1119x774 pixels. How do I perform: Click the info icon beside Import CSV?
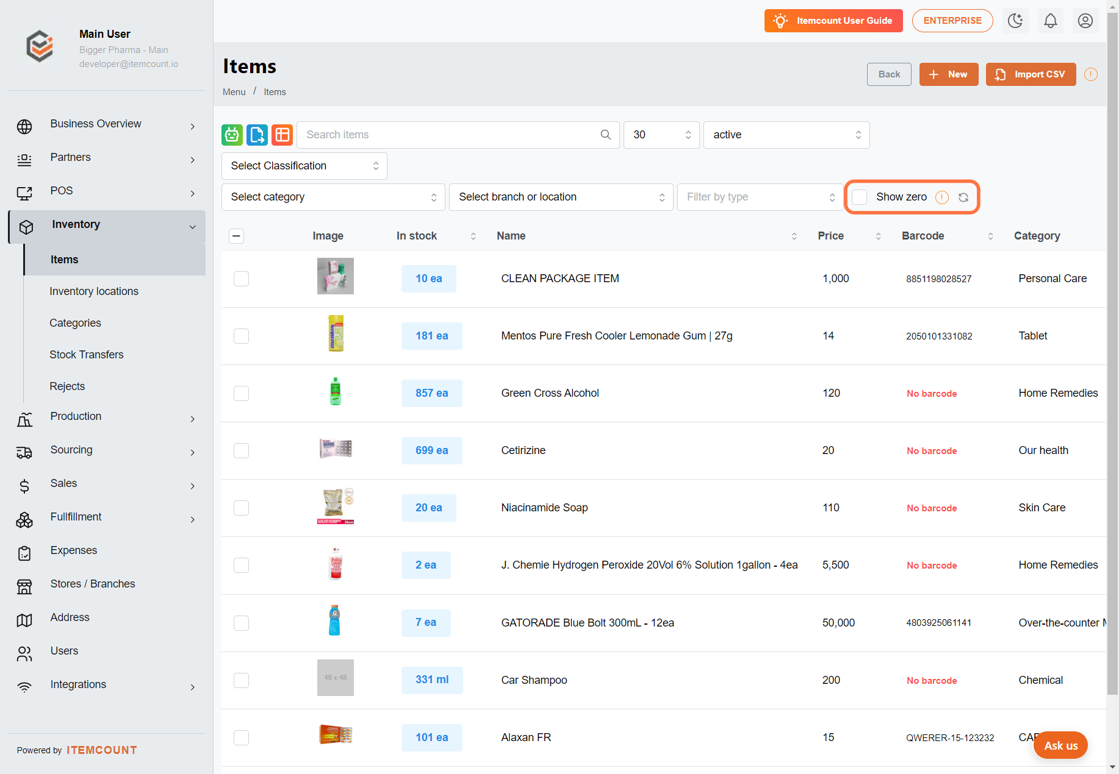[x=1091, y=74]
